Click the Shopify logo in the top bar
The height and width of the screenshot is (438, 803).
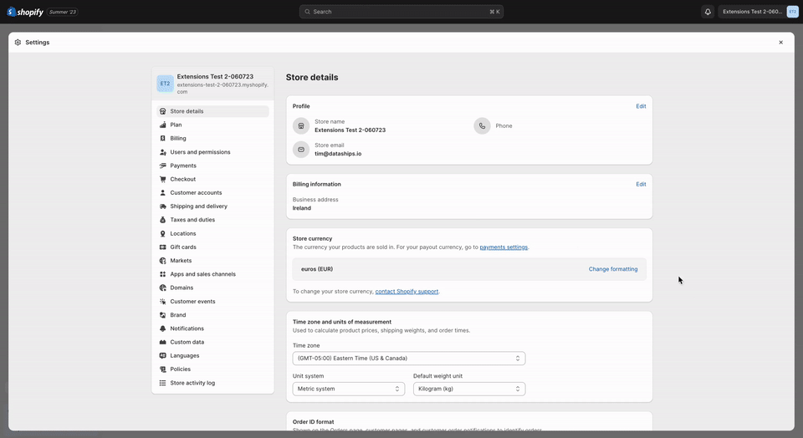coord(25,12)
